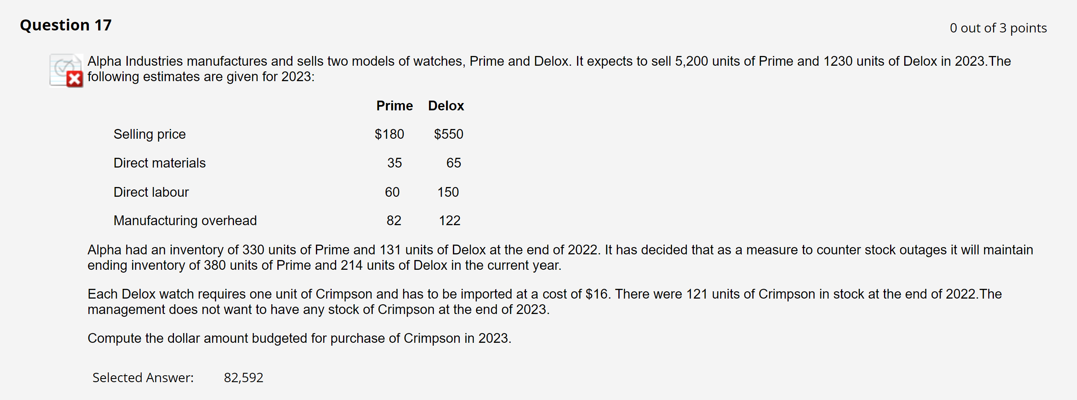Click the selected answer value 82,592
Screen dimensions: 1077x400
point(243,377)
